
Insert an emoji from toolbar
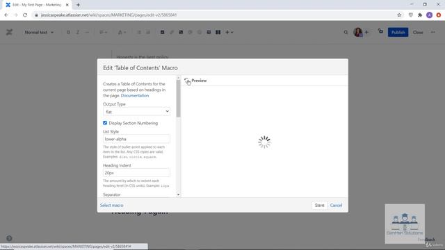(200, 33)
